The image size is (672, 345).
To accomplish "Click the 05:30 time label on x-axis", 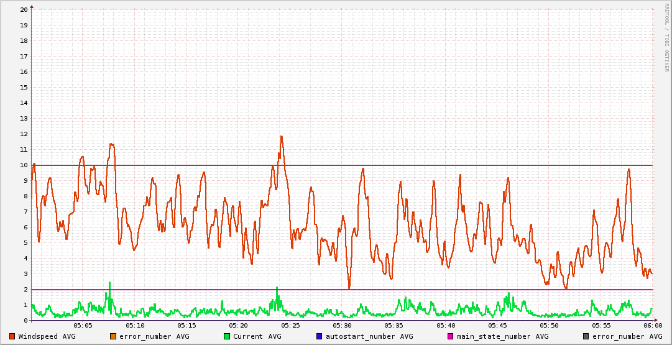I will (x=342, y=325).
